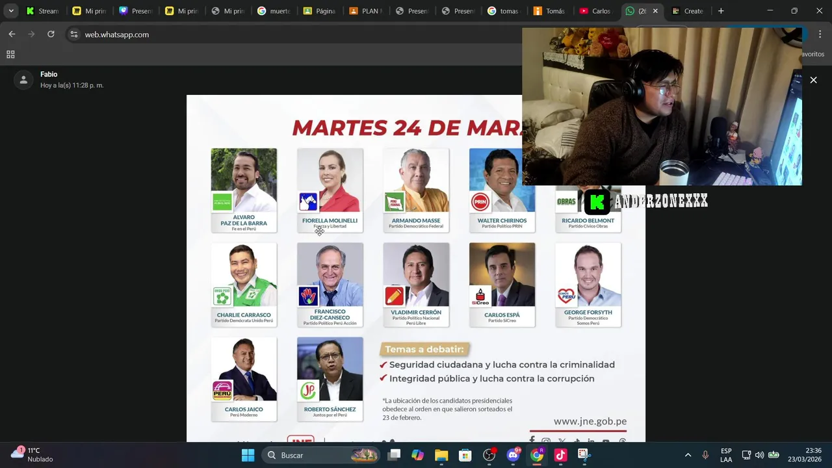
Task: Open Task View on the taskbar
Action: 394,455
